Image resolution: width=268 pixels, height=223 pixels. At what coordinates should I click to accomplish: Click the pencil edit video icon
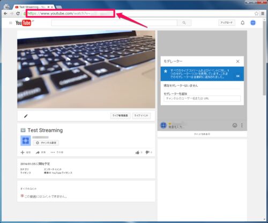click(x=26, y=116)
